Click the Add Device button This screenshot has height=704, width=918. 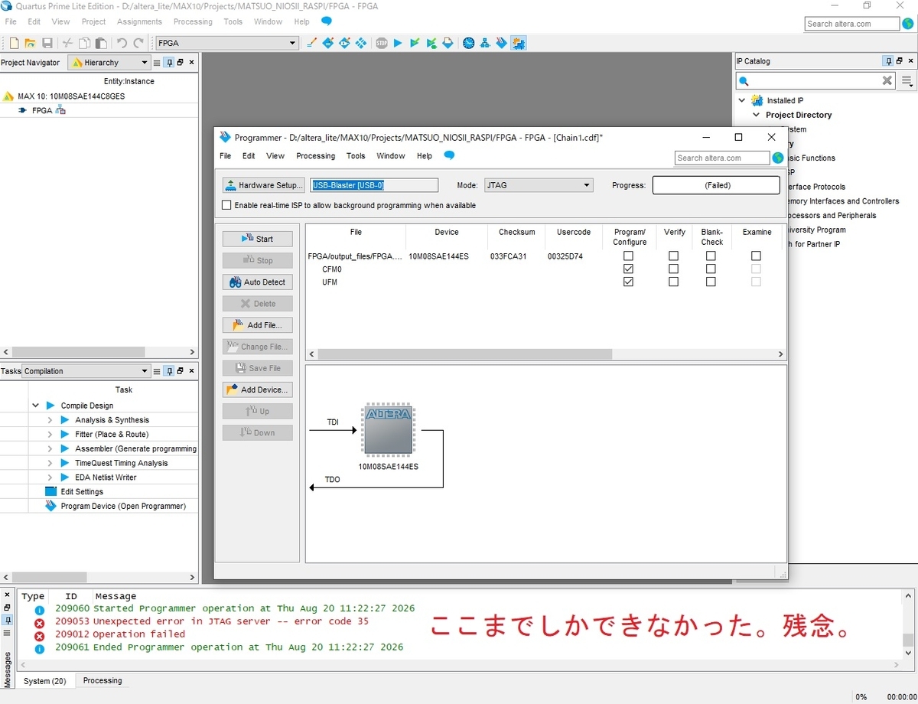coord(258,389)
